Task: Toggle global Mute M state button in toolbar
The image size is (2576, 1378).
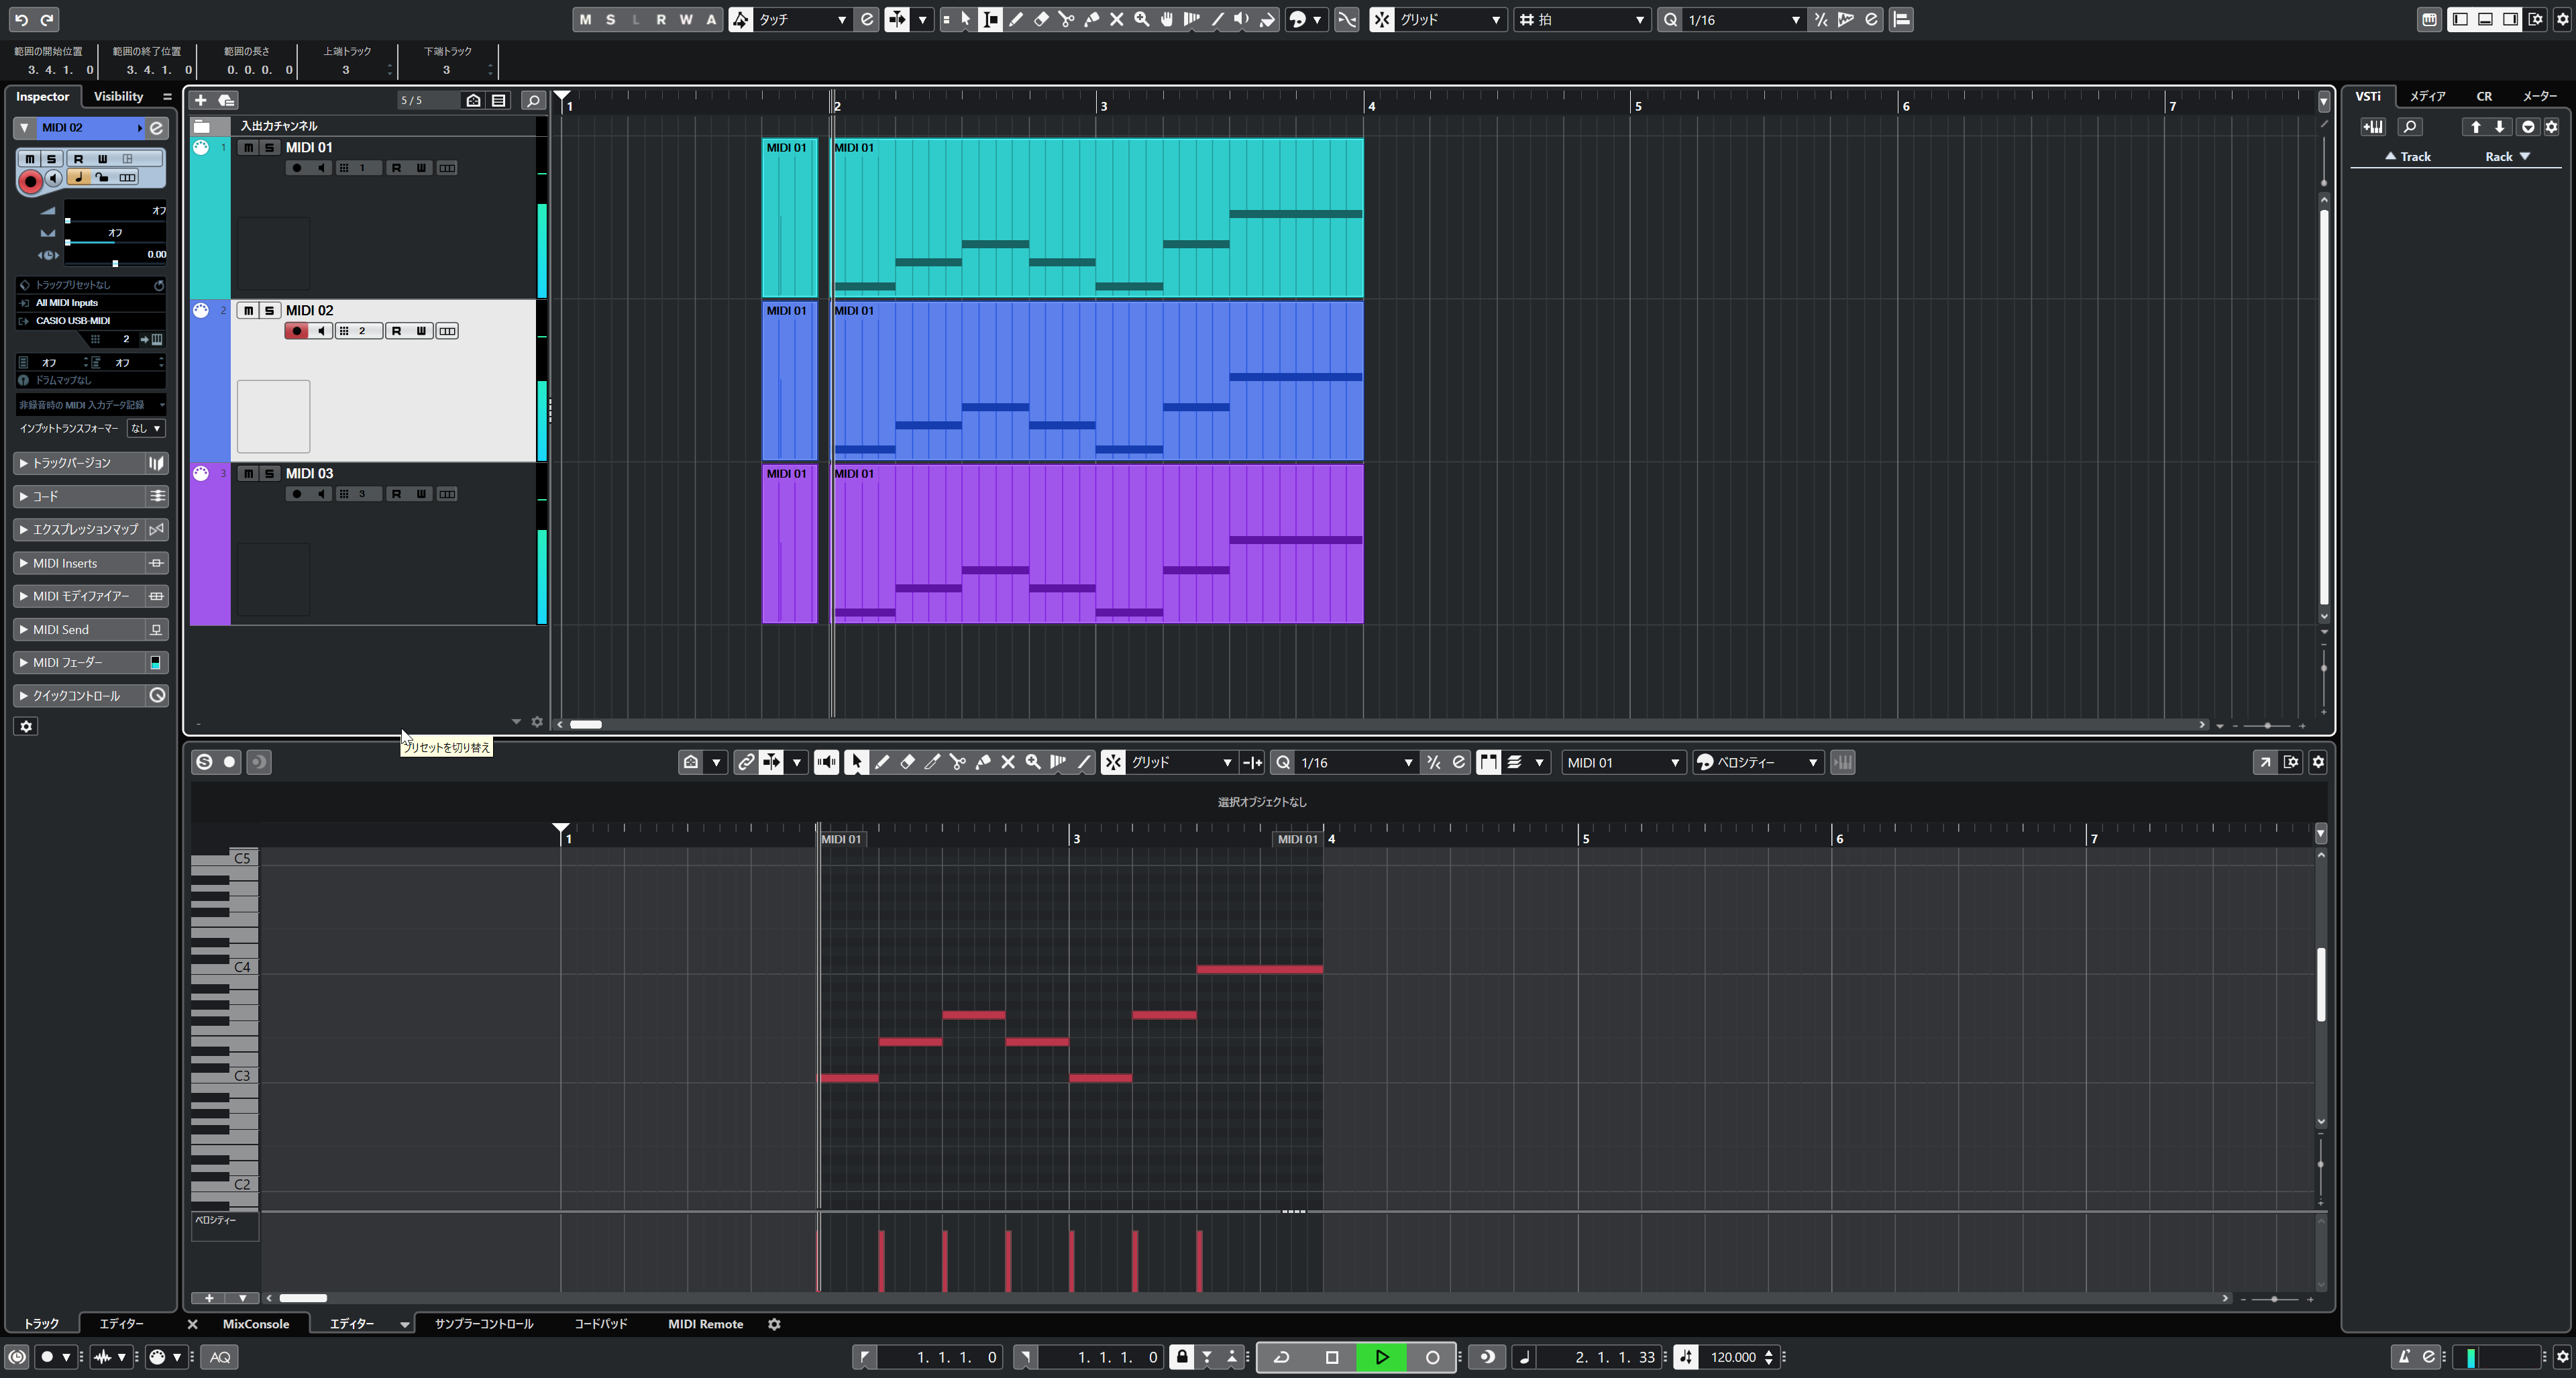Action: (x=585, y=19)
